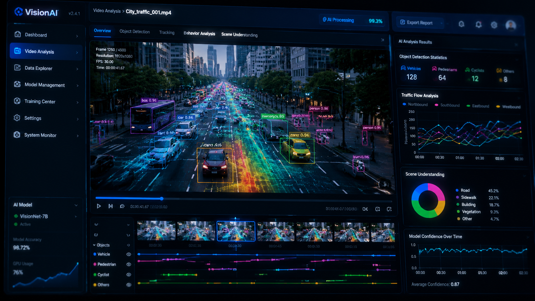The width and height of the screenshot is (535, 301).
Task: Open the Model Management sidebar icon
Action: (x=17, y=84)
